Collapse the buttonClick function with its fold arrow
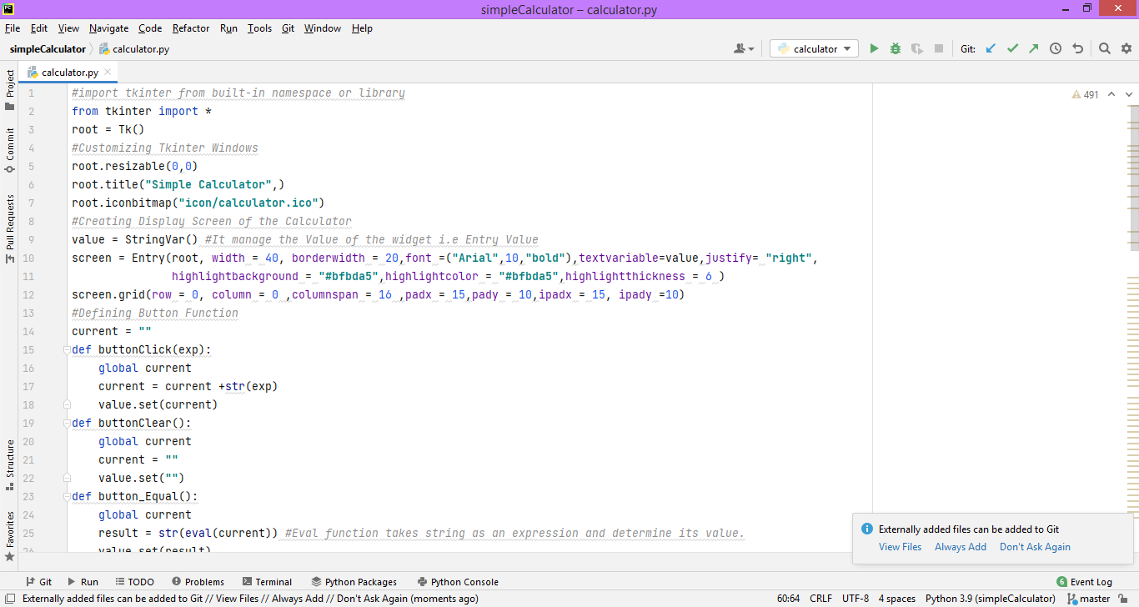The image size is (1139, 607). [67, 349]
